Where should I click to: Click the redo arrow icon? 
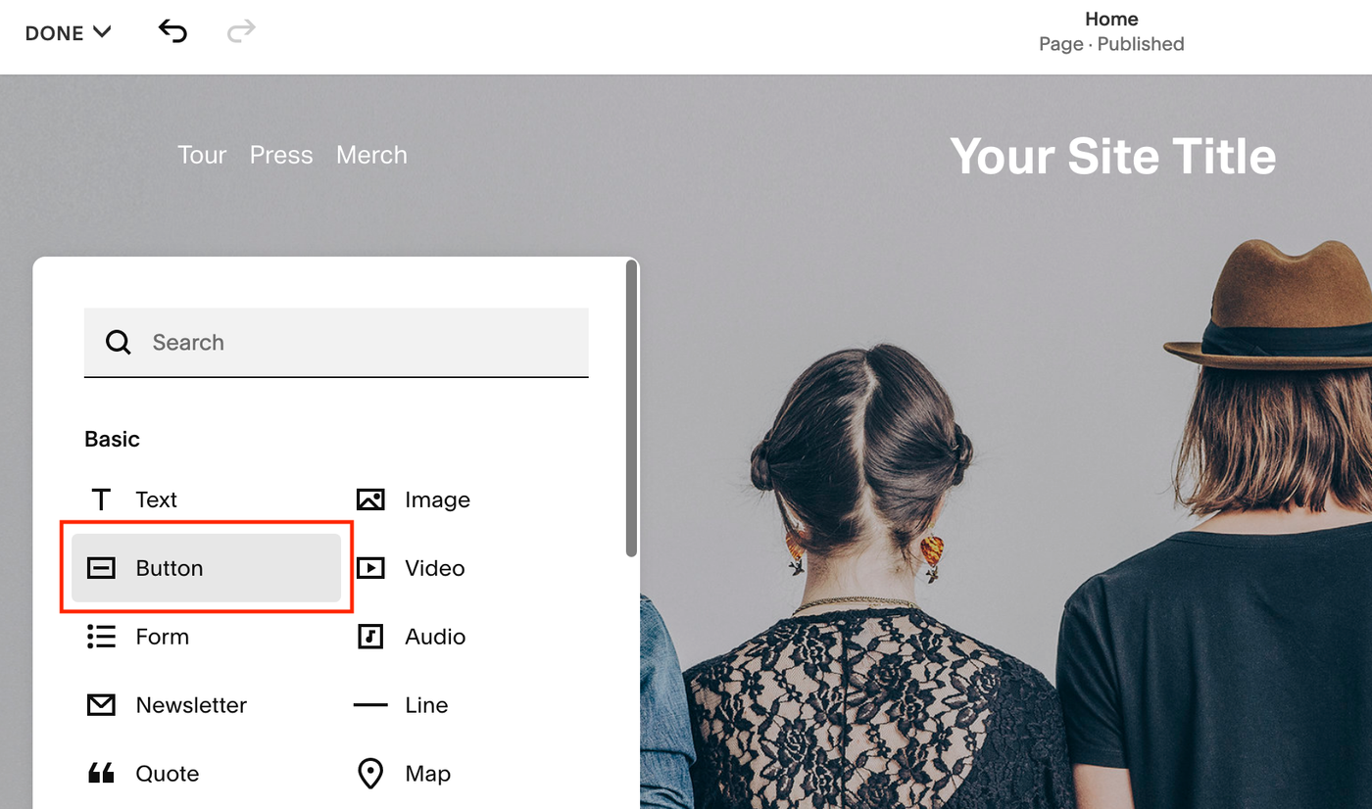[241, 31]
